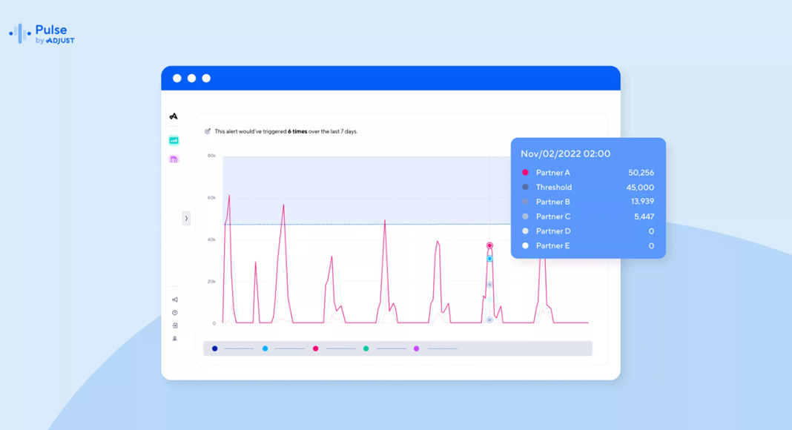Viewport: 792px width, 430px height.
Task: Click the "0" y-axis label on chart
Action: (x=214, y=323)
